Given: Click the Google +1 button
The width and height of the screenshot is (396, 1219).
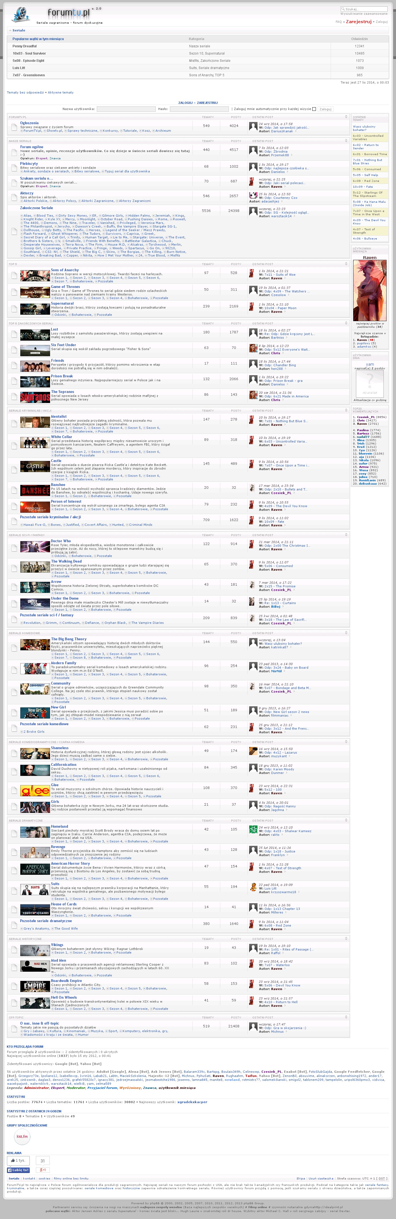Looking at the screenshot, I should pyautogui.click(x=43, y=1170).
